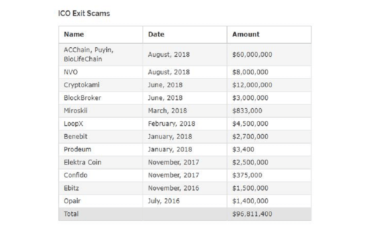Viewport: 372px width, 229px height.
Task: Click the Prodeum entry
Action: coord(77,149)
